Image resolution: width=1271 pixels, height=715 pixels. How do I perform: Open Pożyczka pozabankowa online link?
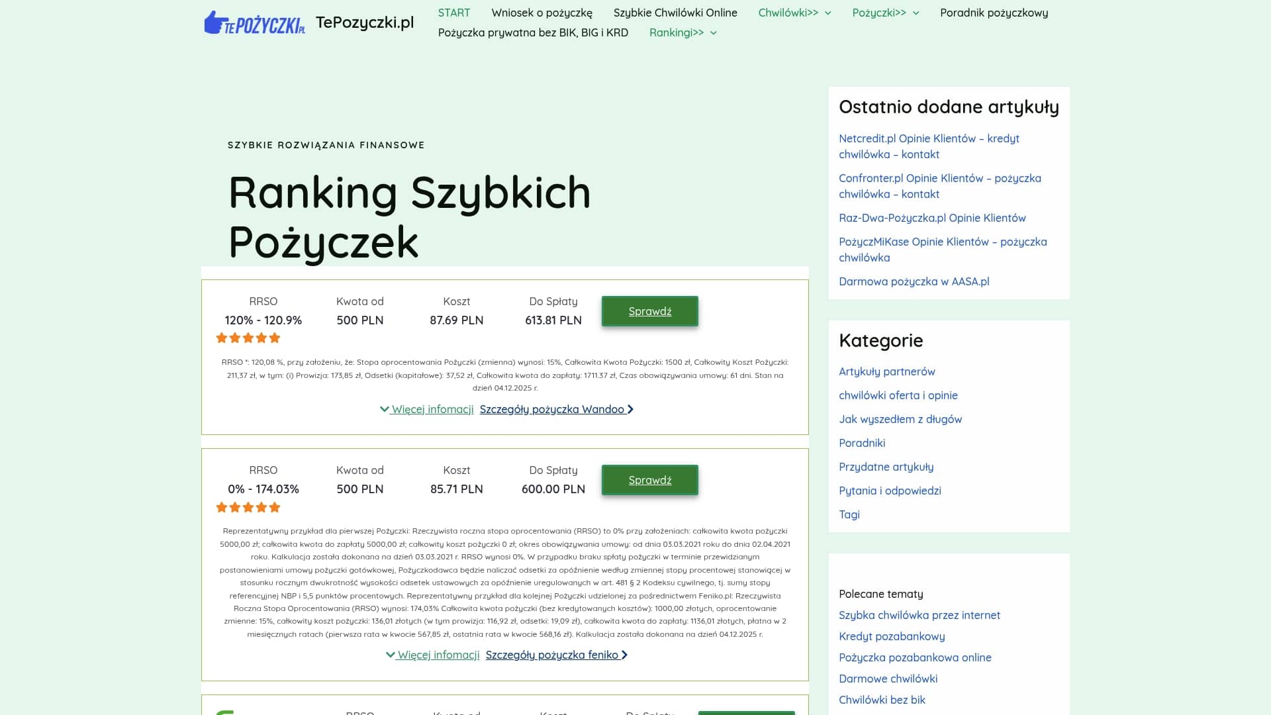point(915,657)
